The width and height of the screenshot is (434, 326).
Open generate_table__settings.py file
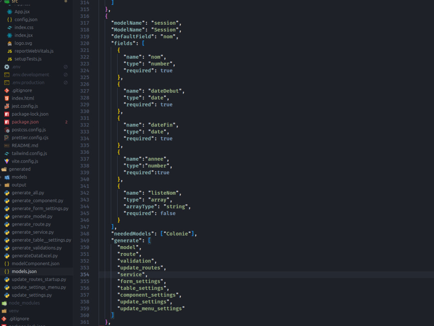[41, 240]
